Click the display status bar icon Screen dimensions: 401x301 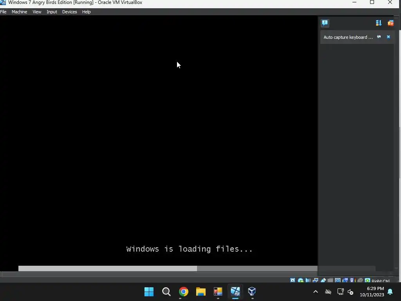point(338,281)
